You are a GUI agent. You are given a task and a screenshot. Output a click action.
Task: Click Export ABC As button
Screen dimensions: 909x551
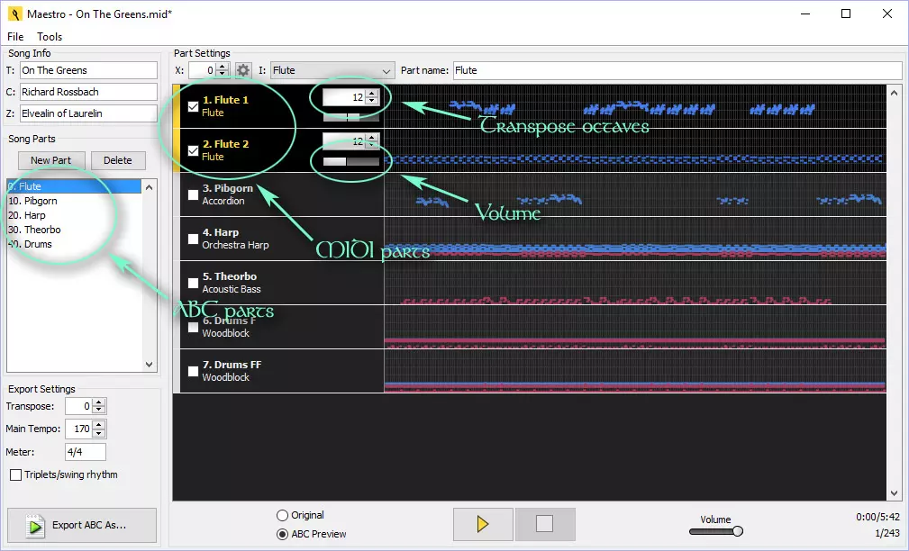click(x=82, y=525)
